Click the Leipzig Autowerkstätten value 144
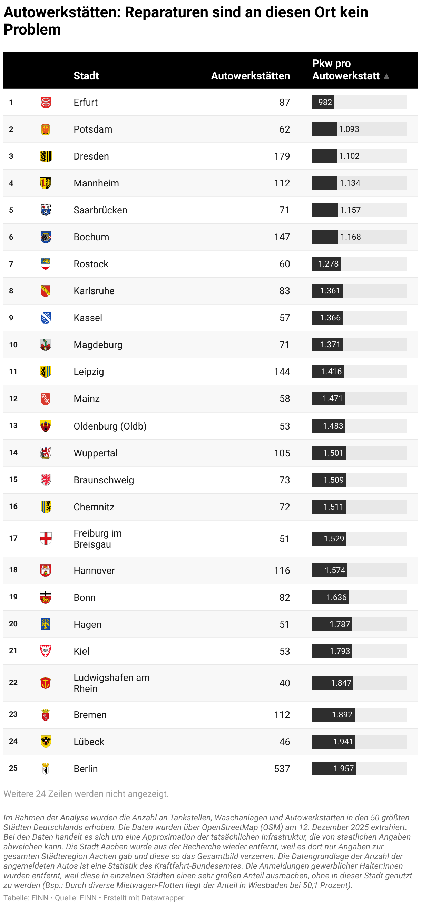Image resolution: width=421 pixels, height=906 pixels. pyautogui.click(x=282, y=372)
